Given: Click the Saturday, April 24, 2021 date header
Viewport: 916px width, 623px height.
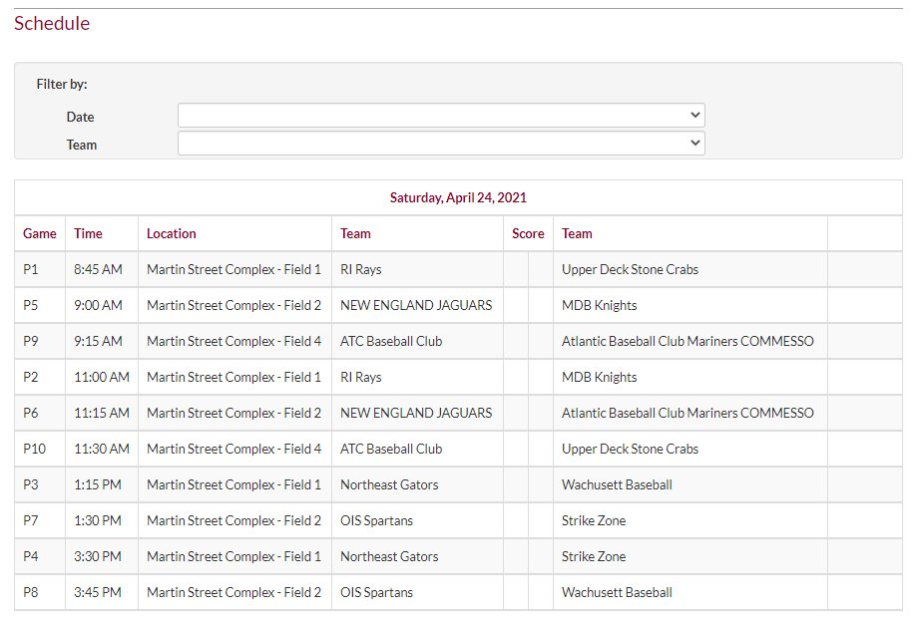Looking at the screenshot, I should [458, 197].
